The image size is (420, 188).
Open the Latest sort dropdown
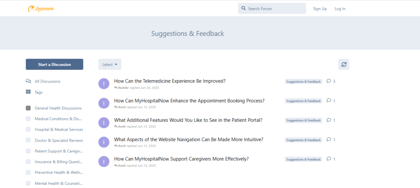pos(110,64)
